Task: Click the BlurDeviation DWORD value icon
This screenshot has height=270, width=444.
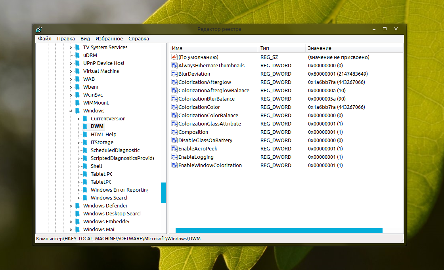Action: click(x=174, y=74)
